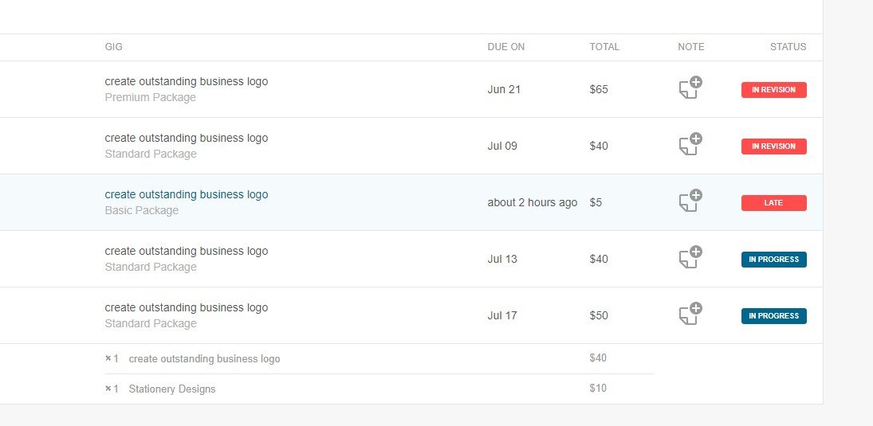The height and width of the screenshot is (426, 873).
Task: Add a note to the Jul 09 order
Action: (690, 145)
